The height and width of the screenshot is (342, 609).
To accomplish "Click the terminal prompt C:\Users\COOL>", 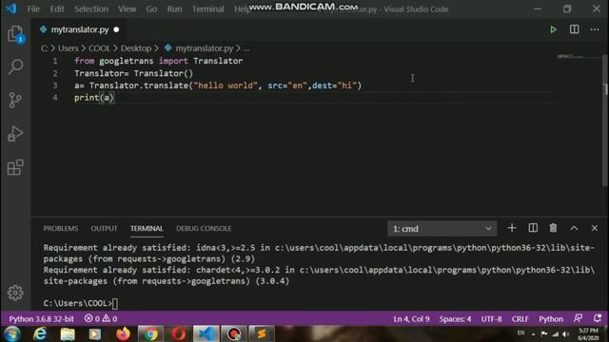I will coord(78,303).
